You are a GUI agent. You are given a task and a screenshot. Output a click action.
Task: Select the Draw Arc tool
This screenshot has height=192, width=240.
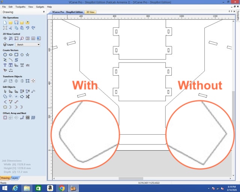click(x=10, y=60)
